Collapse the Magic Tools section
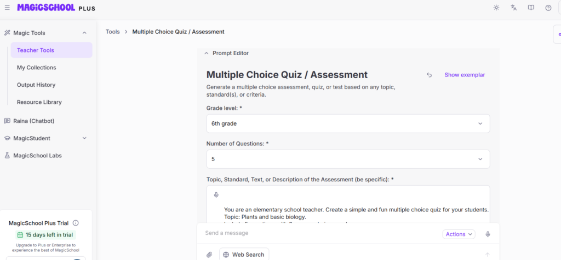Screen dimensions: 561x260 (84, 33)
